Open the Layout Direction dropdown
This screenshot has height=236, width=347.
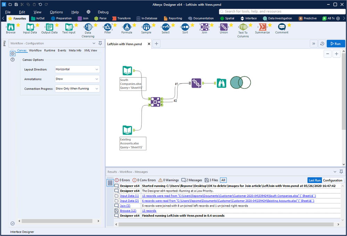click(77, 69)
